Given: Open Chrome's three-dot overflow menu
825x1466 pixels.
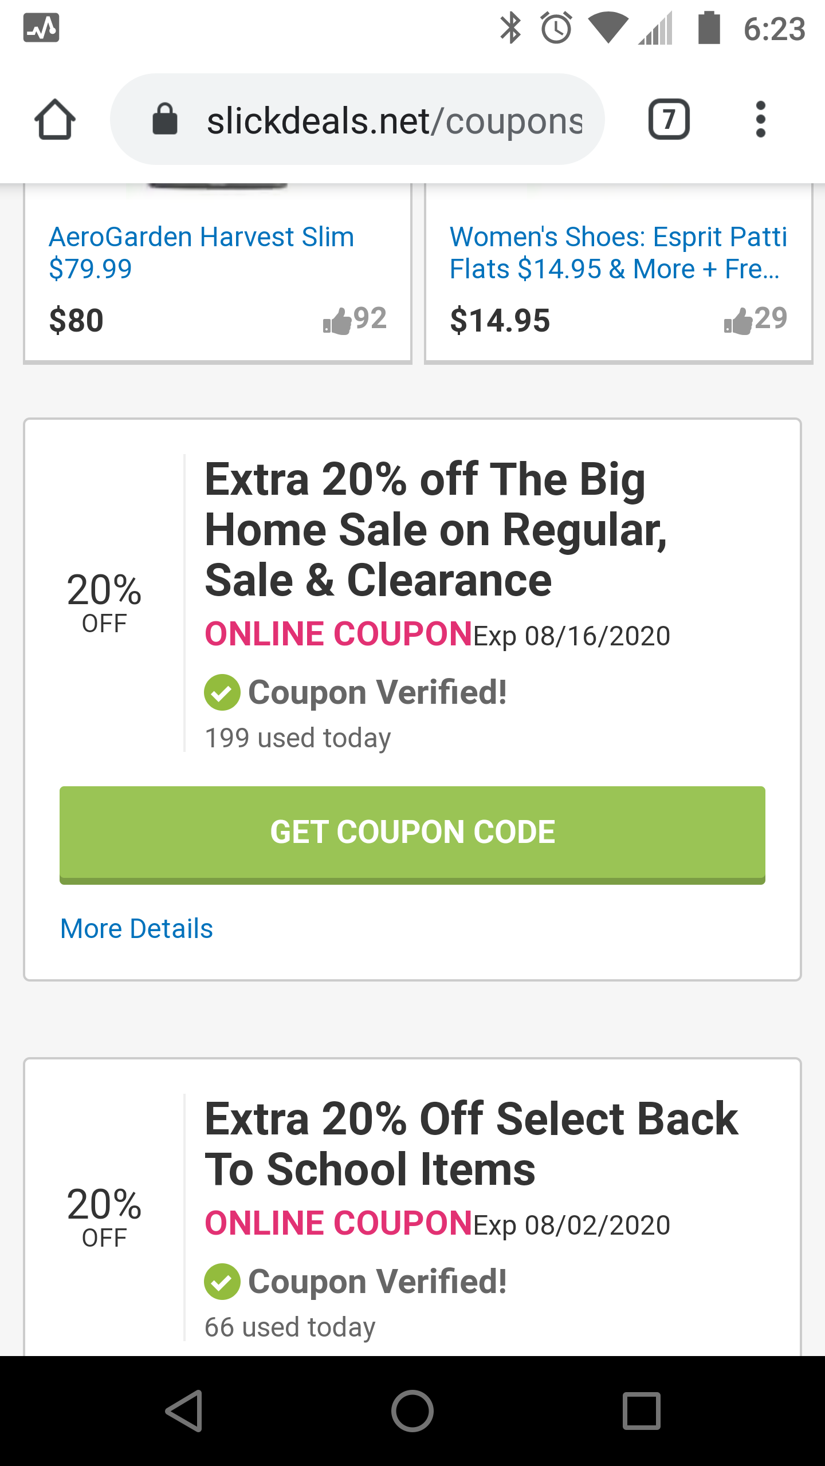Looking at the screenshot, I should click(x=760, y=120).
